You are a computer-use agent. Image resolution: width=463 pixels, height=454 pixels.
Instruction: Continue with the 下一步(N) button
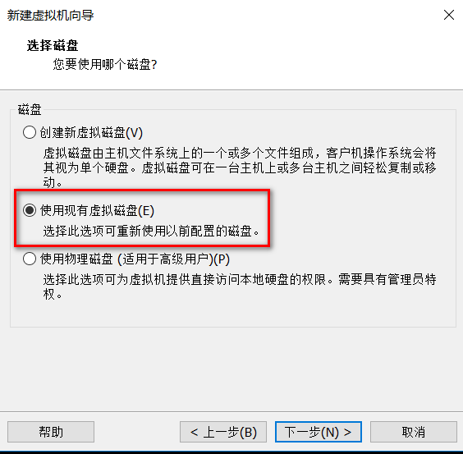click(x=319, y=432)
